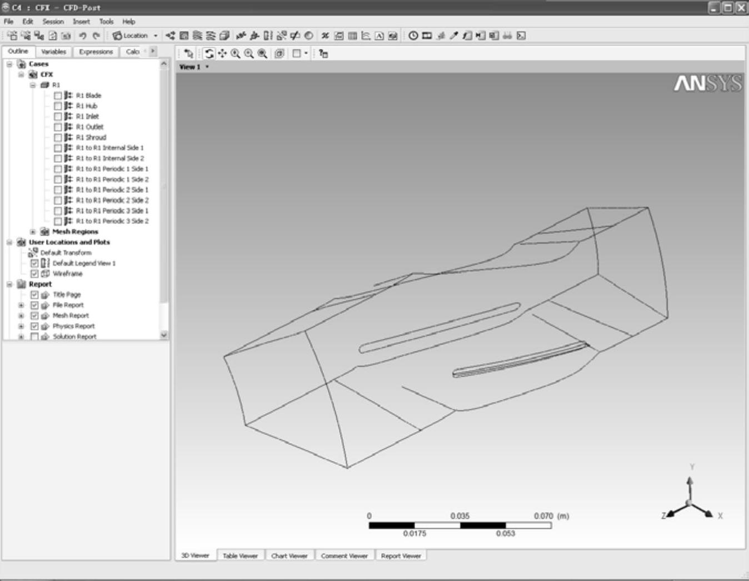Expand the Mesh Regions tree node
749x581 pixels.
33,232
